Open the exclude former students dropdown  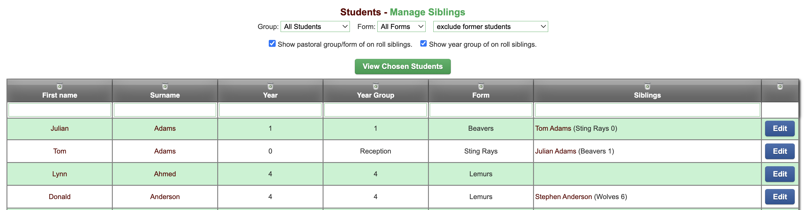(x=490, y=26)
